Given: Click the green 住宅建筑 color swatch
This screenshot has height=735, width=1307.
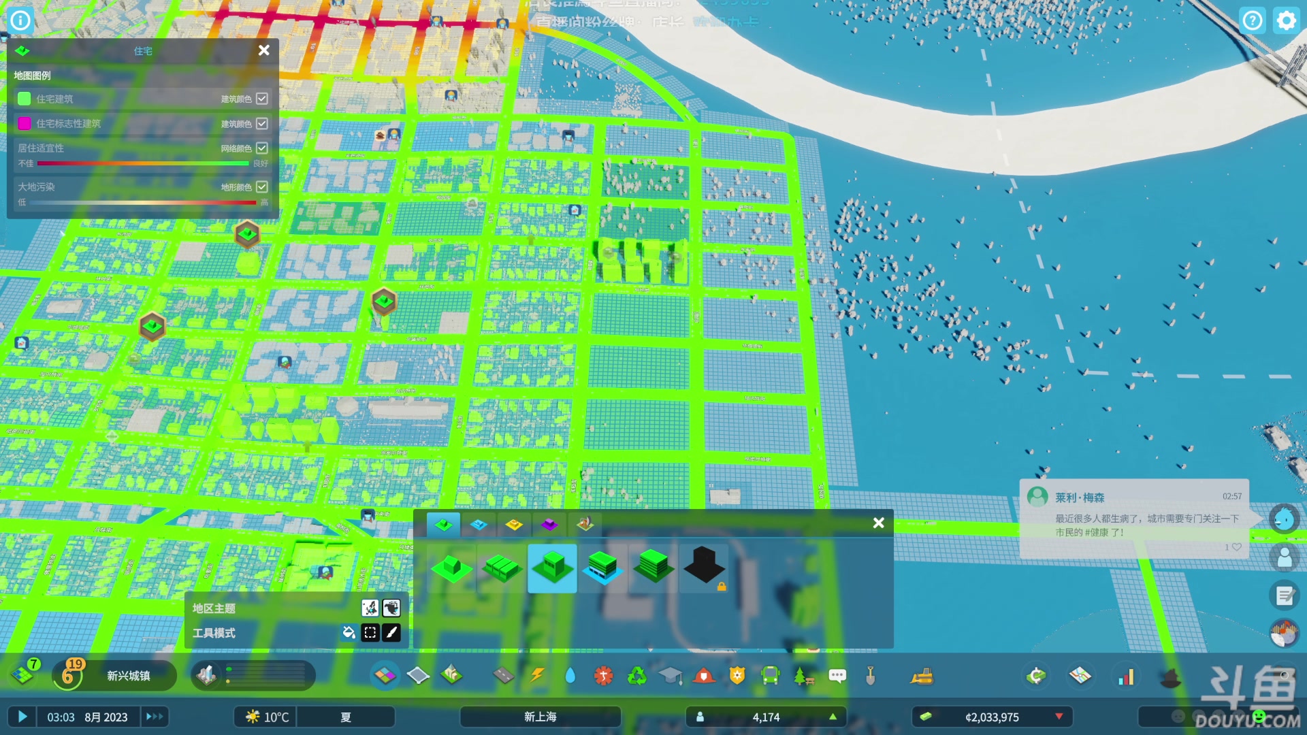Looking at the screenshot, I should click(24, 99).
